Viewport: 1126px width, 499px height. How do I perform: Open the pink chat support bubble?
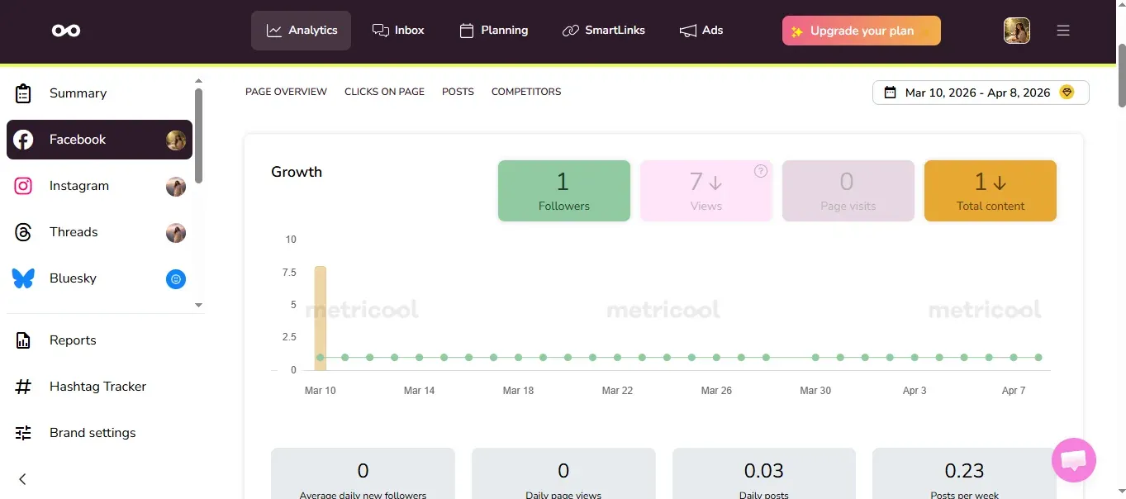pyautogui.click(x=1074, y=460)
